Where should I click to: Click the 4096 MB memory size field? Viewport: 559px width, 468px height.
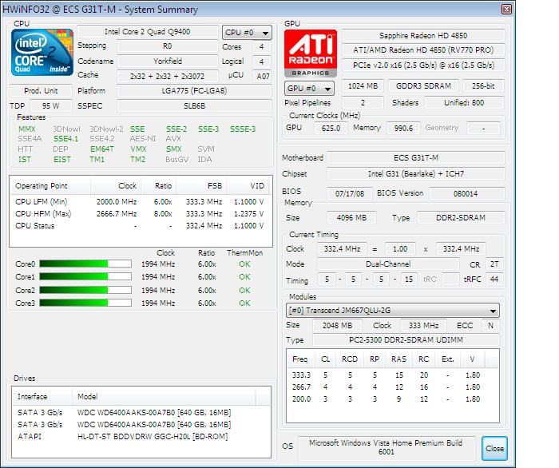351,218
